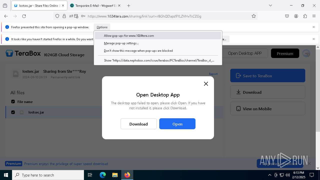
Task: Click the Type here to search box
Action: coord(48,175)
